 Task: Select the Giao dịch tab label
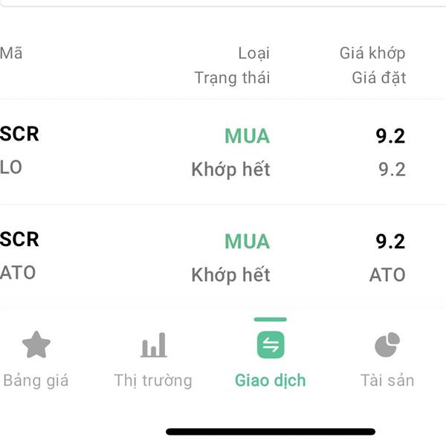pos(271,381)
